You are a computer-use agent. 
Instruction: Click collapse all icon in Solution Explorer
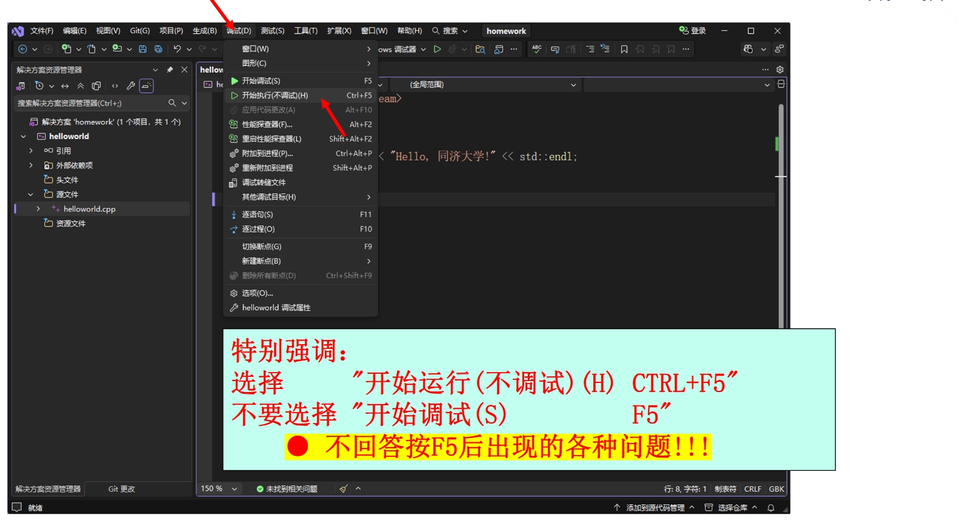[81, 86]
